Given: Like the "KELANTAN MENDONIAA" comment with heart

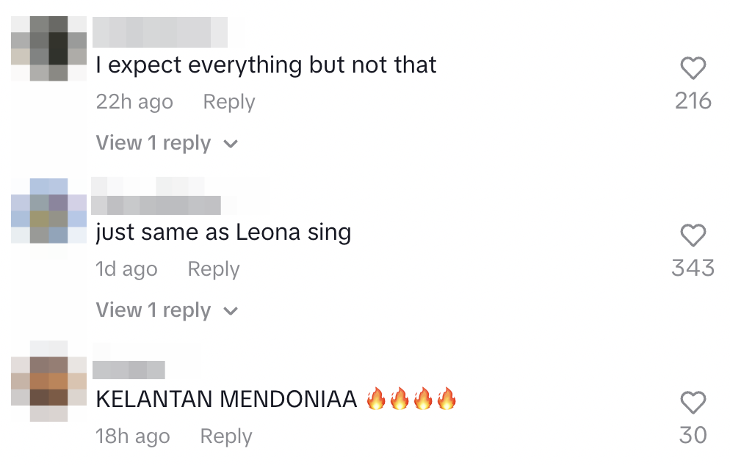Looking at the screenshot, I should [693, 403].
